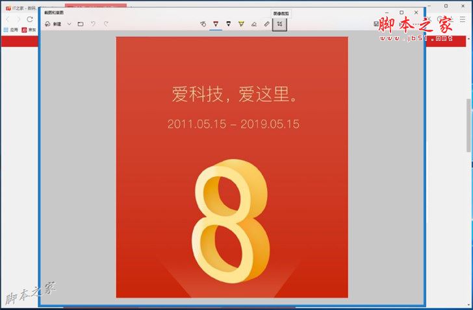Image resolution: width=473 pixels, height=310 pixels.
Task: Click the red poster image with the 8
Action: click(x=232, y=167)
